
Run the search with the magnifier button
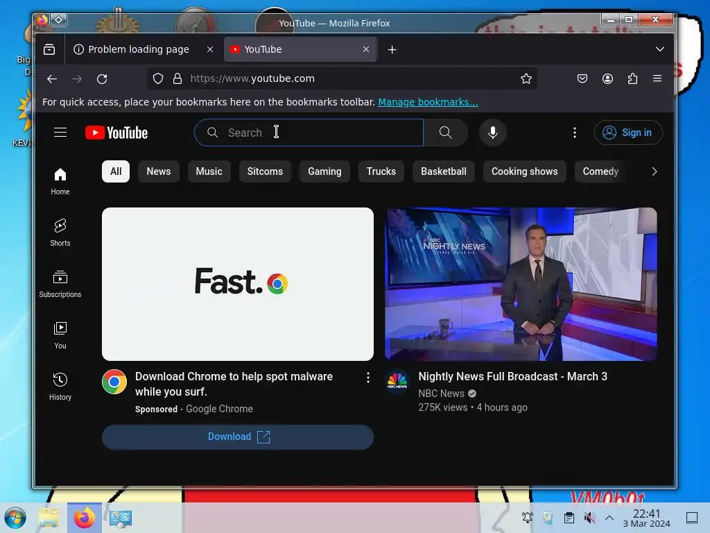click(446, 133)
